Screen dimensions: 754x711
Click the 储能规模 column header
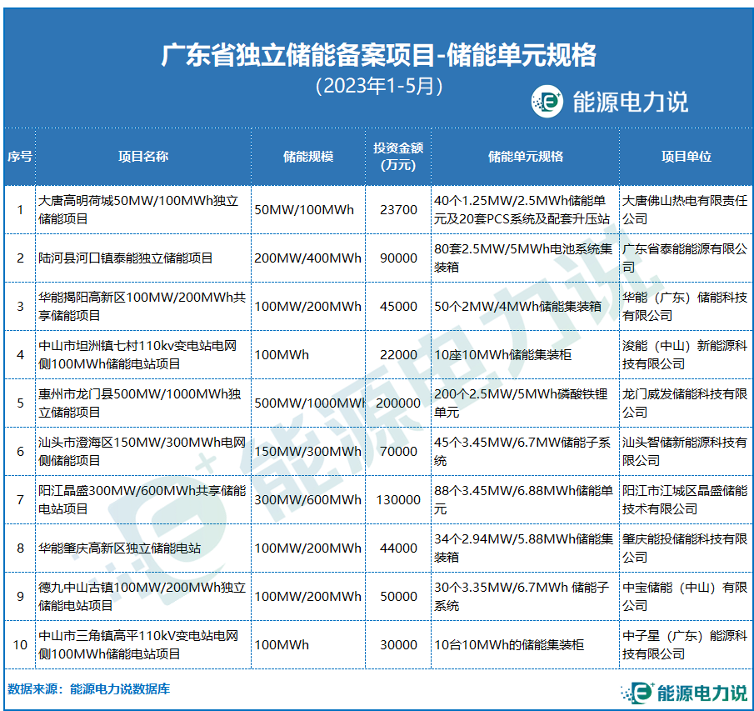[x=307, y=157]
